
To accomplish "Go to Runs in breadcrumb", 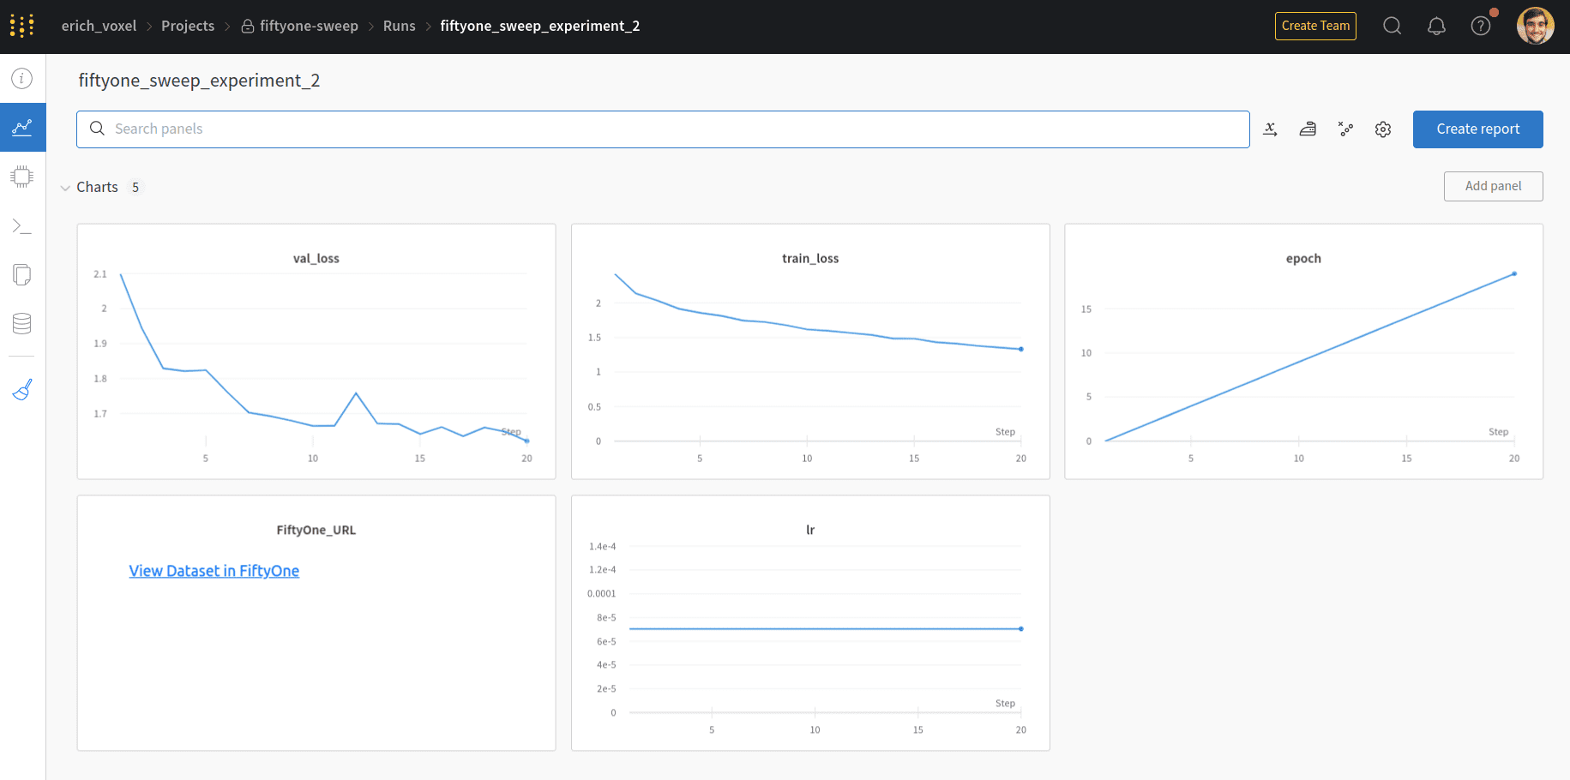I will (400, 26).
